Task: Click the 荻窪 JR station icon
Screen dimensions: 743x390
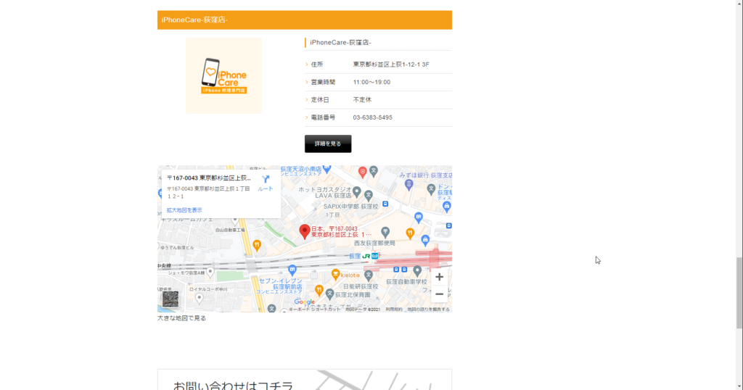Action: click(x=366, y=256)
